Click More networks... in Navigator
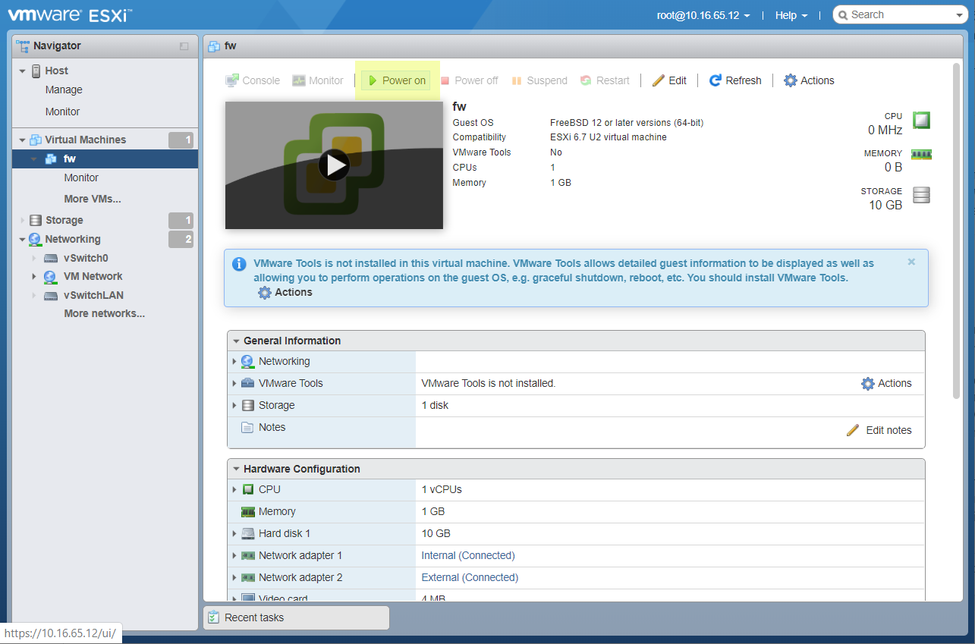Screen dimensions: 975x644 pyautogui.click(x=104, y=313)
